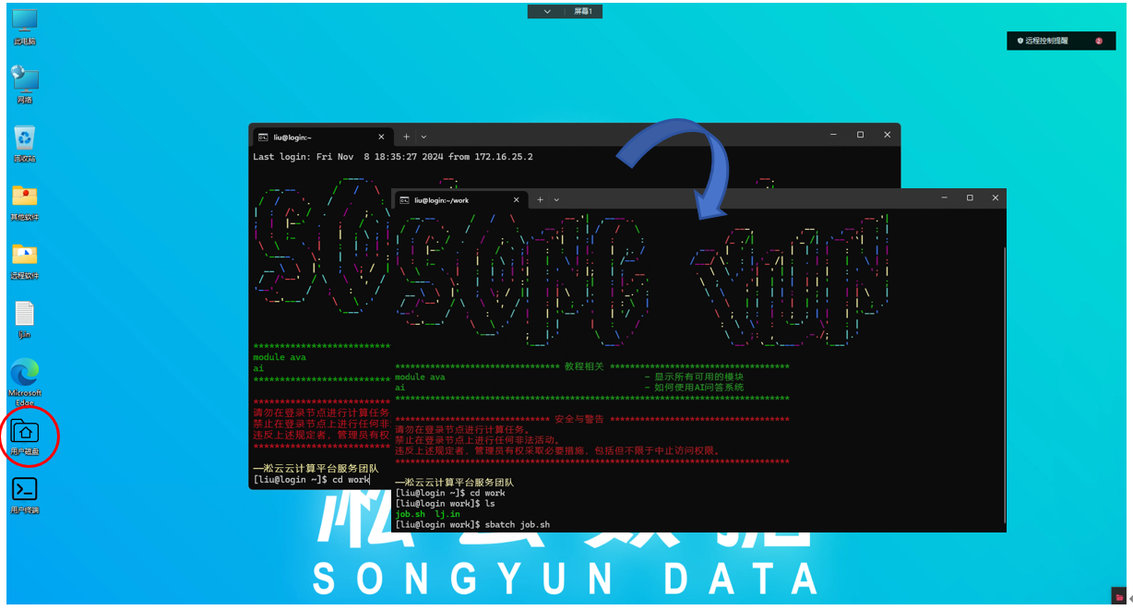1133x610 pixels.
Task: Expand the dropdown chevron beside 屏幕1
Action: pyautogui.click(x=547, y=12)
